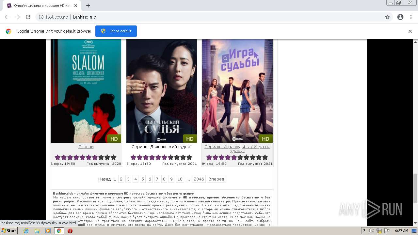The height and width of the screenshot is (235, 418).
Task: Go to pagination page 7
Action: (157, 179)
